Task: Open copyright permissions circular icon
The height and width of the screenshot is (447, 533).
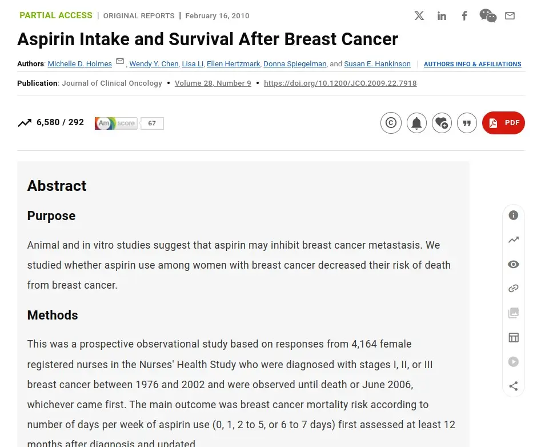Action: pos(391,123)
